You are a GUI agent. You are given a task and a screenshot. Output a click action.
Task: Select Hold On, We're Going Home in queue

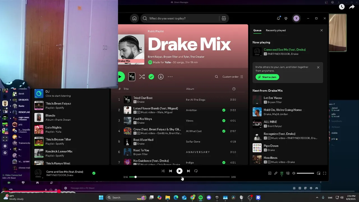(288, 112)
